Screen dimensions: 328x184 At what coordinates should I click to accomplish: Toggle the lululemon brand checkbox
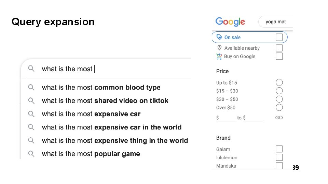click(x=279, y=157)
